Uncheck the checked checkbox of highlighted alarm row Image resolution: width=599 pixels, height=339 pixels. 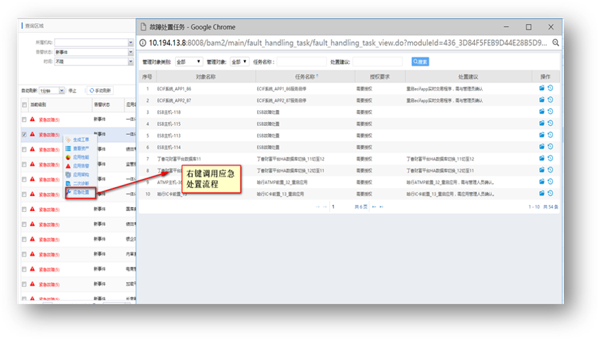pos(24,135)
